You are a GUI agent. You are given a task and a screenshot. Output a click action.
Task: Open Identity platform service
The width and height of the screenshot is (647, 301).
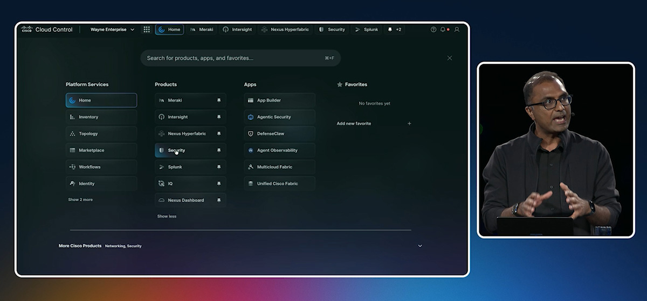tap(101, 184)
